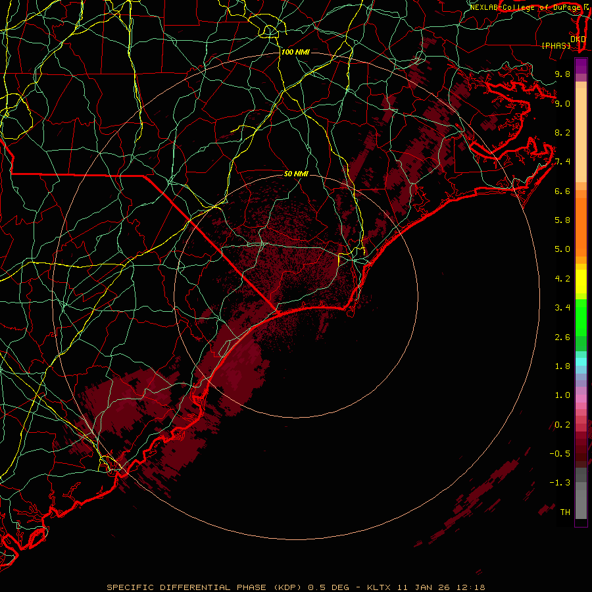
Task: Pick the bright yellow segment of color scale
Action: click(581, 282)
